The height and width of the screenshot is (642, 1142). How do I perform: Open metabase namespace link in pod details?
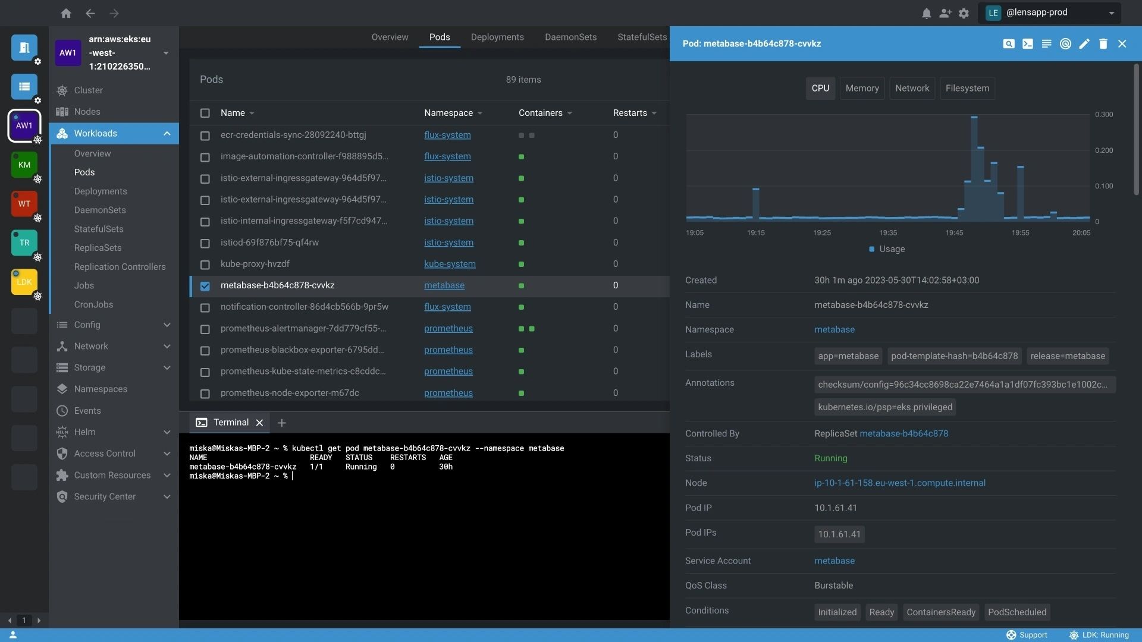click(834, 329)
